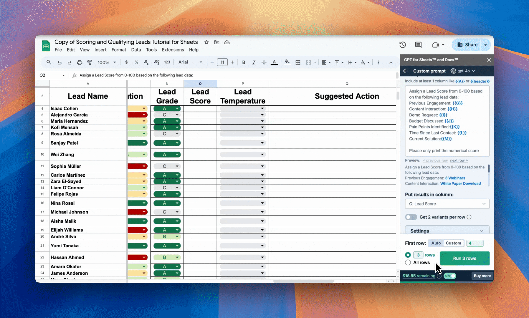Open the Name box O2 dropdown
The image size is (529, 318).
(63, 75)
